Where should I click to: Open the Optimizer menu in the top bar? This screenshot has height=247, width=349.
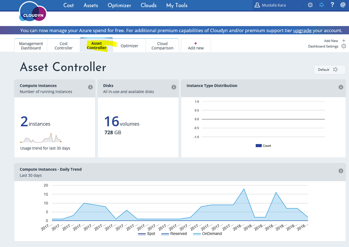[x=120, y=5]
